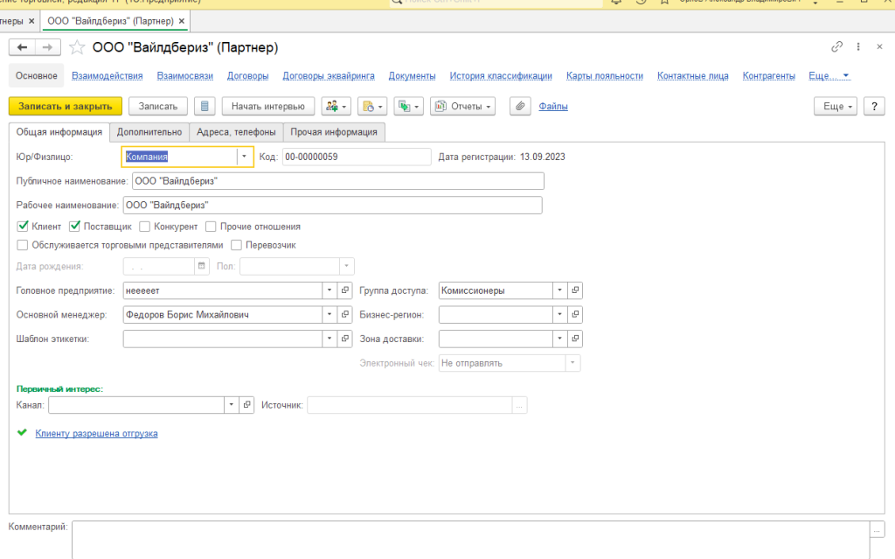Click the ellipsis button in Источник field
The image size is (895, 559).
click(519, 405)
